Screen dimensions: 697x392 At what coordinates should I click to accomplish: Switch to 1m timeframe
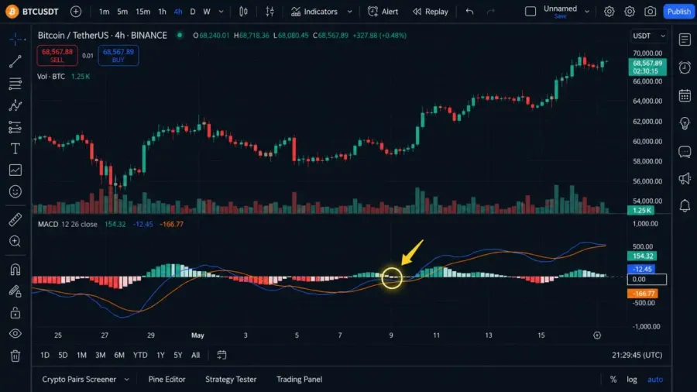pyautogui.click(x=104, y=12)
